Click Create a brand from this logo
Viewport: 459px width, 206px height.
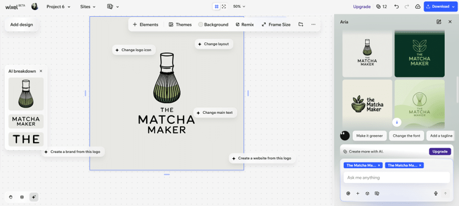pos(72,152)
